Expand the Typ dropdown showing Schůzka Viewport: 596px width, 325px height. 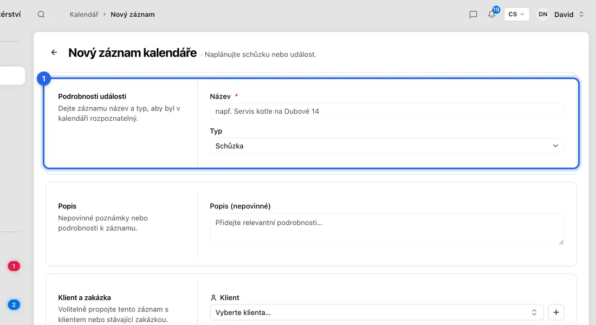(x=386, y=146)
